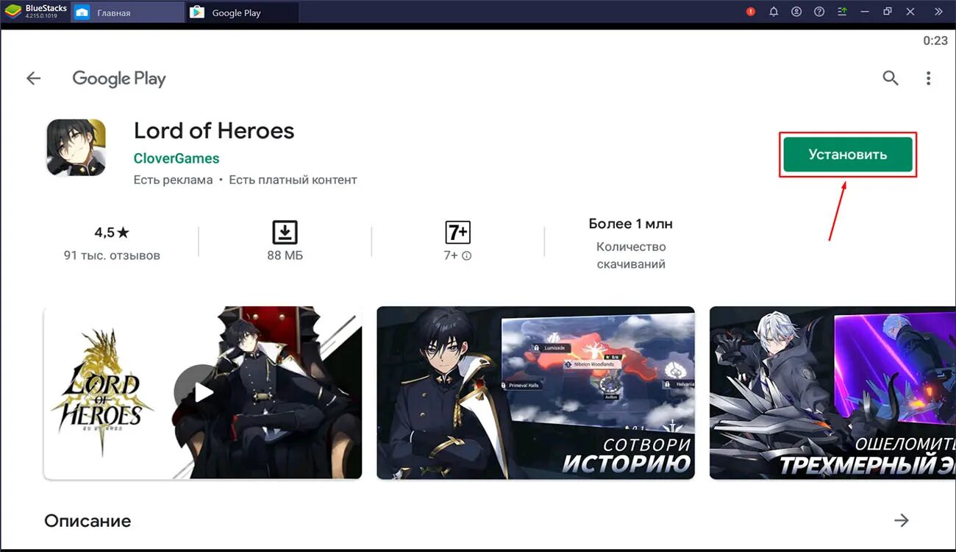Viewport: 956px width, 552px height.
Task: Click the Lord of Heroes title
Action: [214, 131]
